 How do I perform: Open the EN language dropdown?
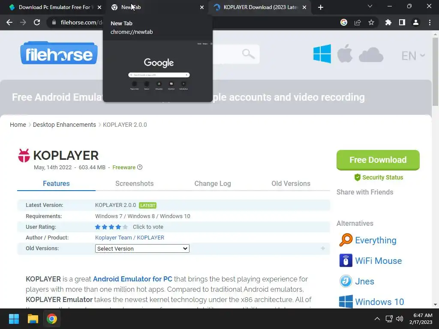pyautogui.click(x=413, y=56)
